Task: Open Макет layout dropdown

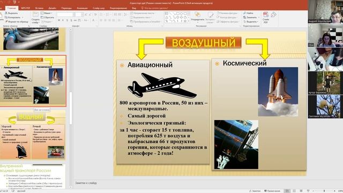Action: pyautogui.click(x=47, y=13)
